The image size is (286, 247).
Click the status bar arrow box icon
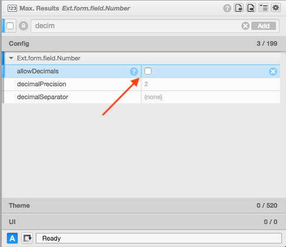point(27,238)
